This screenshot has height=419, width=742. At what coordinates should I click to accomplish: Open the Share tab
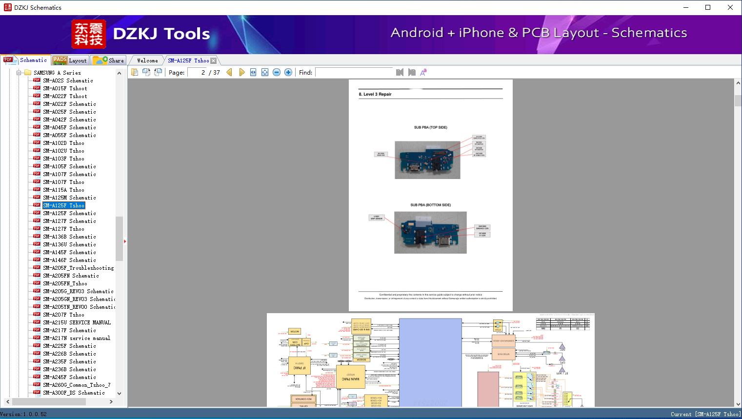(x=108, y=60)
